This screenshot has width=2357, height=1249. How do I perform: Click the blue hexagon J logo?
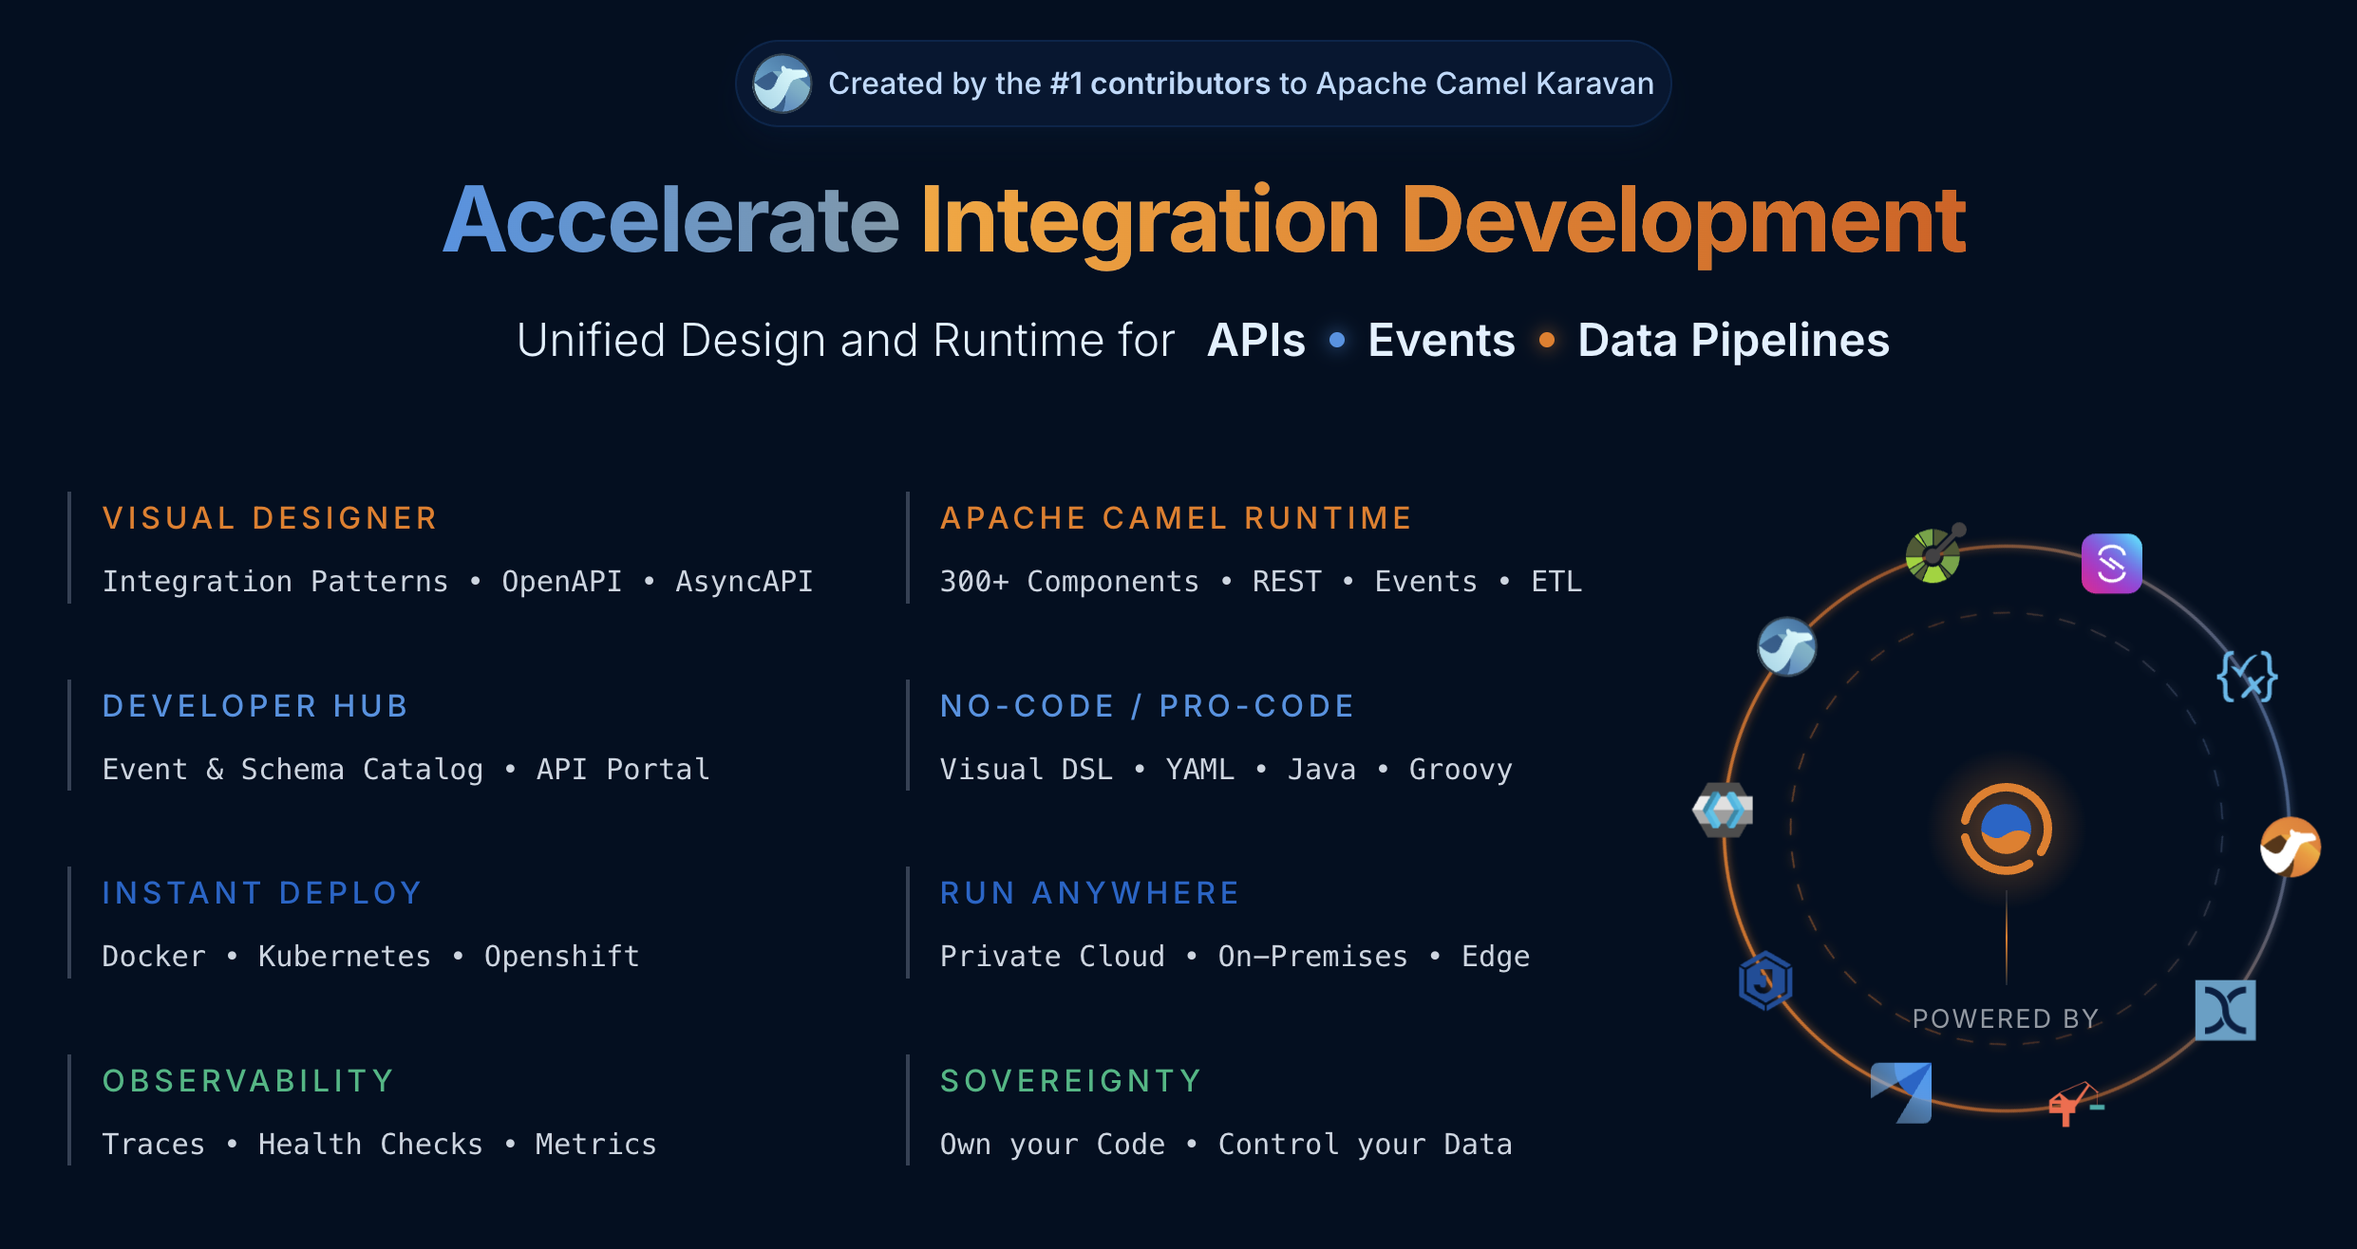coord(1765,979)
